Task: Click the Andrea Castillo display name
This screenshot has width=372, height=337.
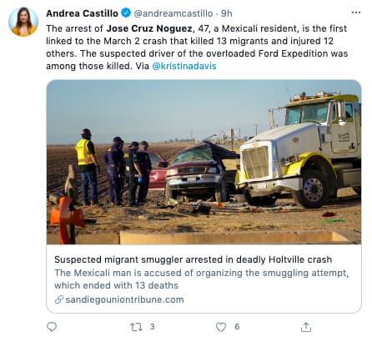Action: pyautogui.click(x=82, y=13)
